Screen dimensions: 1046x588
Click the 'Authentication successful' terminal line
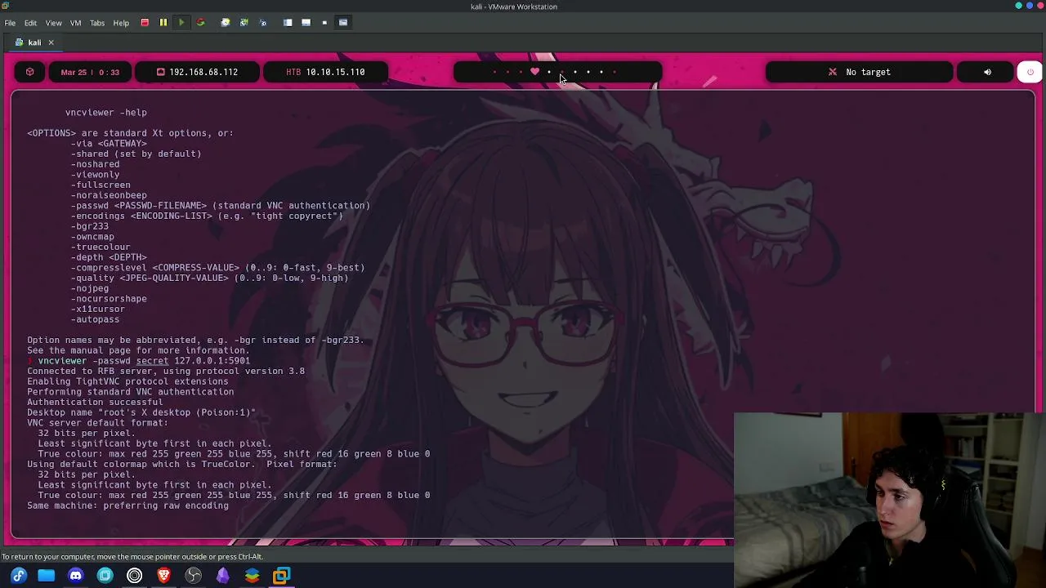click(x=95, y=403)
